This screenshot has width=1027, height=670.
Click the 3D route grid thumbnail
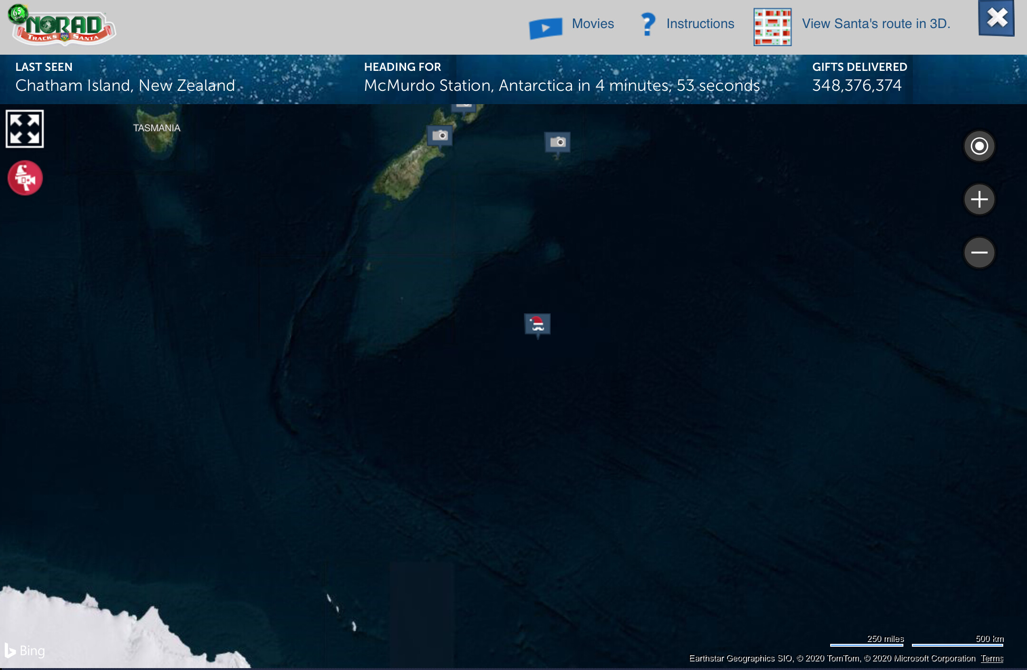[x=772, y=27]
